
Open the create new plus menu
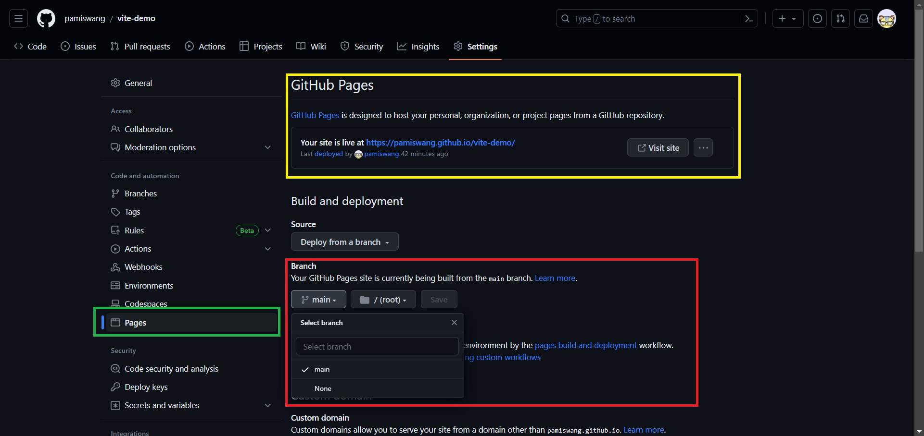tap(787, 19)
